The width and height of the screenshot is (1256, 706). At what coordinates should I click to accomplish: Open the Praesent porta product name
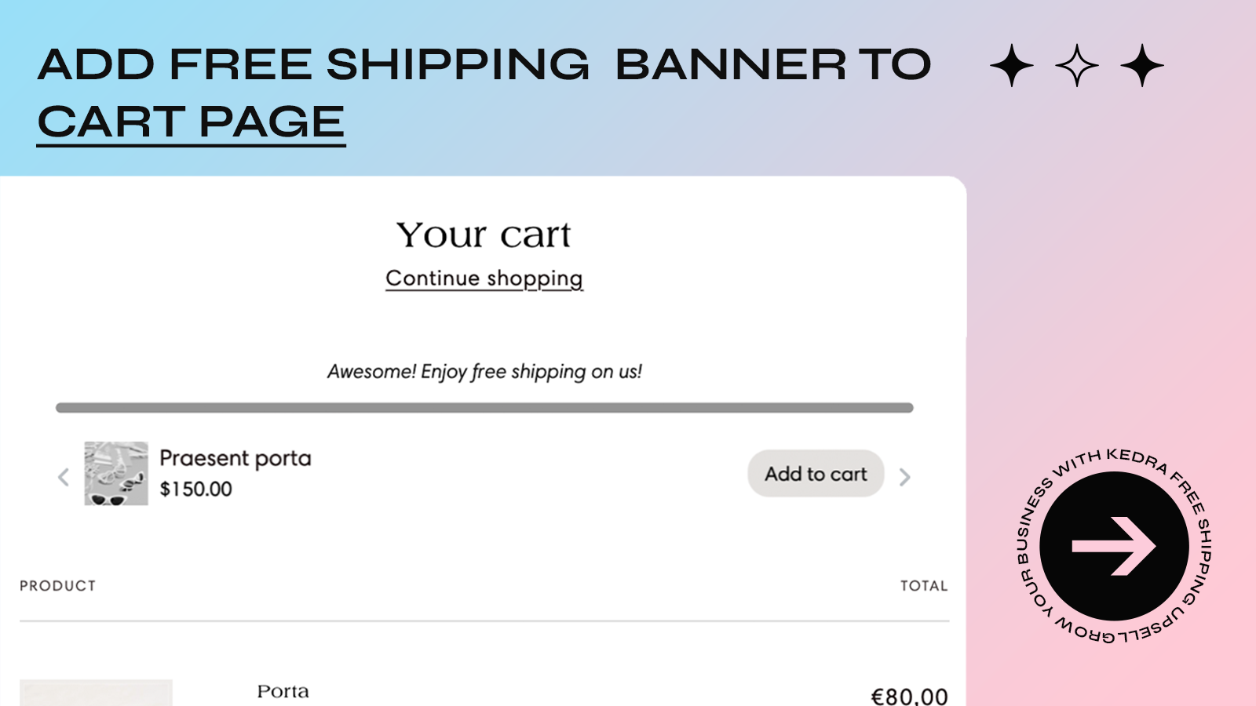pos(235,458)
